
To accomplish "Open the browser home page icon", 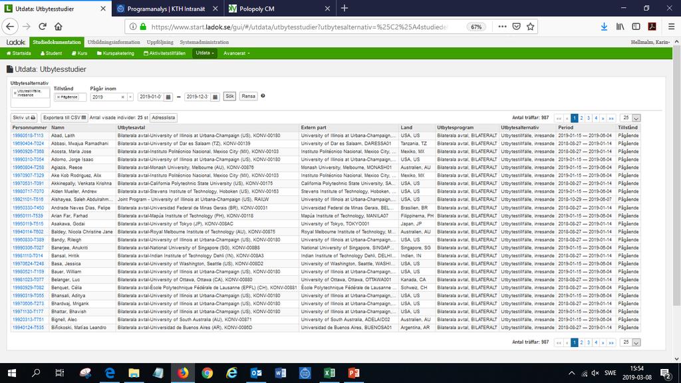I will tap(59, 27).
